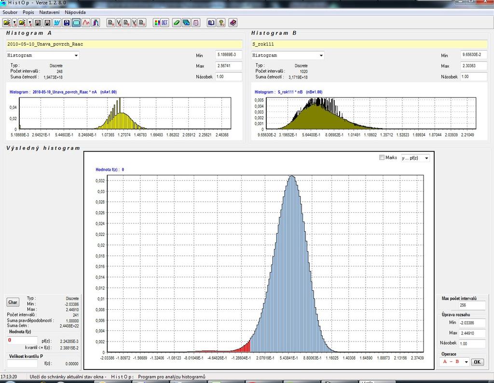
Task: Open the Nastavení menu
Action: coord(49,12)
